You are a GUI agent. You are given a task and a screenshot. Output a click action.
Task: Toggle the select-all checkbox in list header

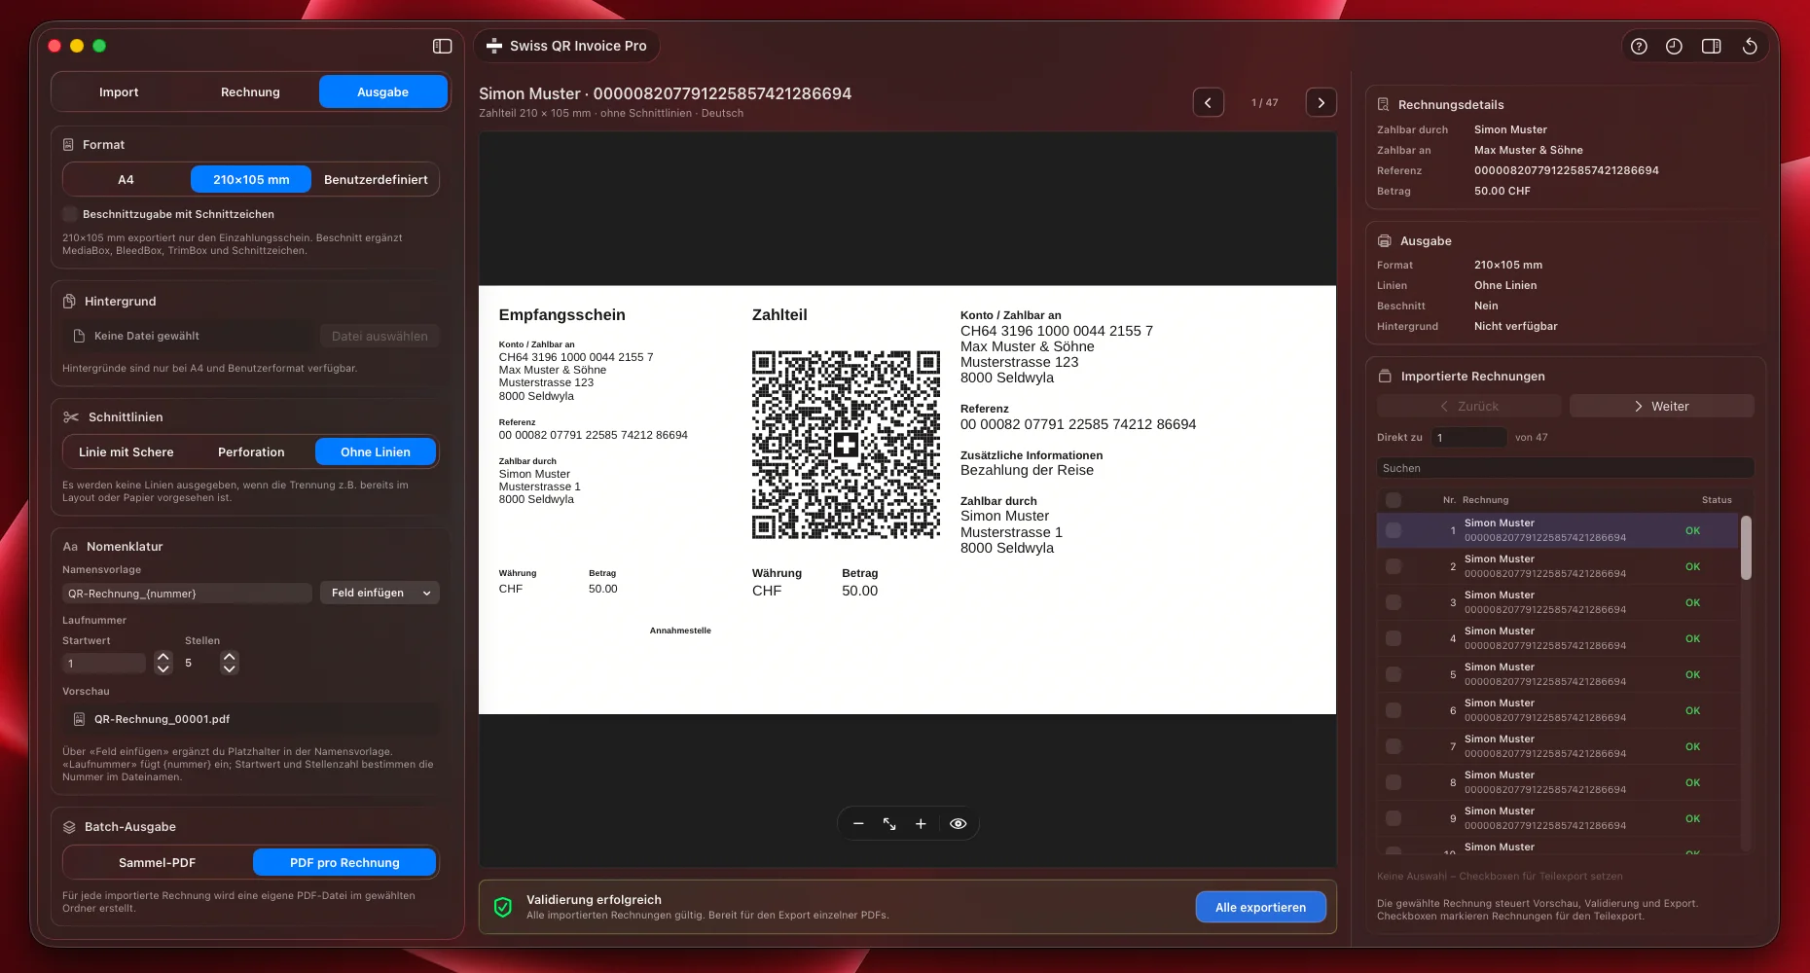1394,500
